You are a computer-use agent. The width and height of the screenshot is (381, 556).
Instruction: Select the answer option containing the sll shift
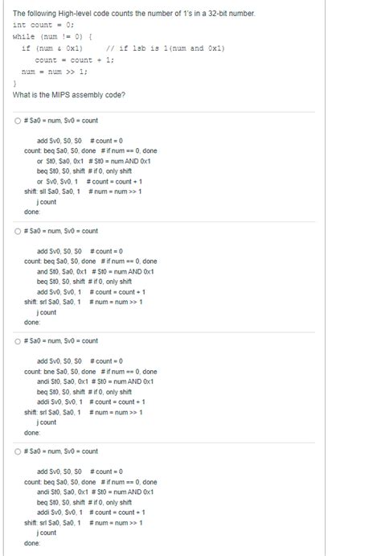tap(18, 121)
